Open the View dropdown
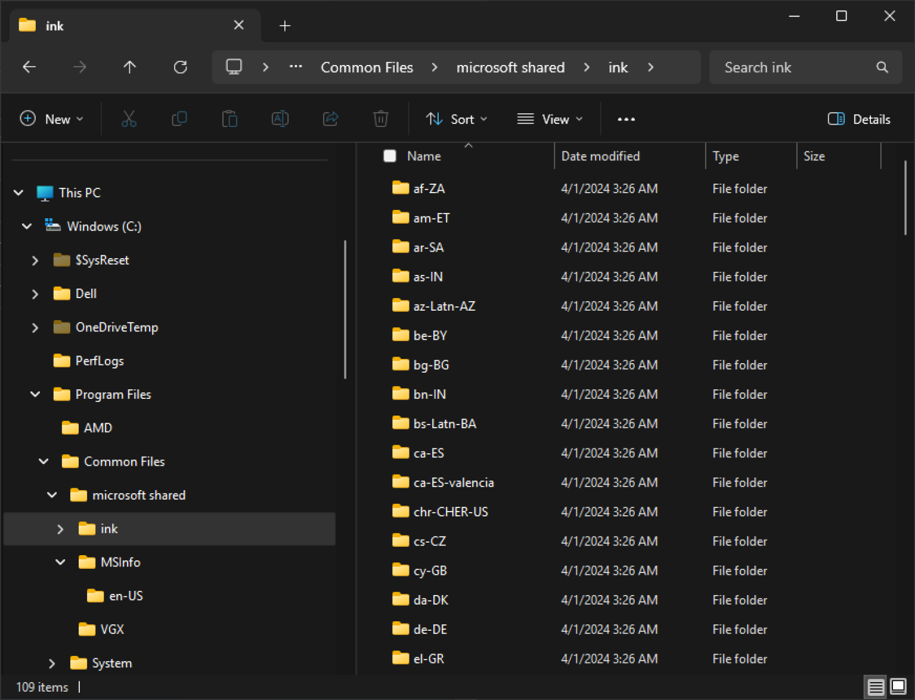915x700 pixels. [550, 119]
